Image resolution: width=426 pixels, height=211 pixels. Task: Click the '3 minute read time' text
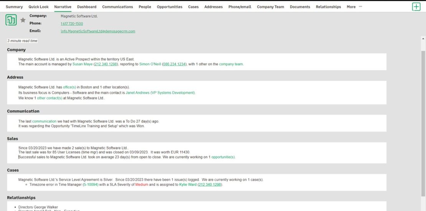coord(22,41)
